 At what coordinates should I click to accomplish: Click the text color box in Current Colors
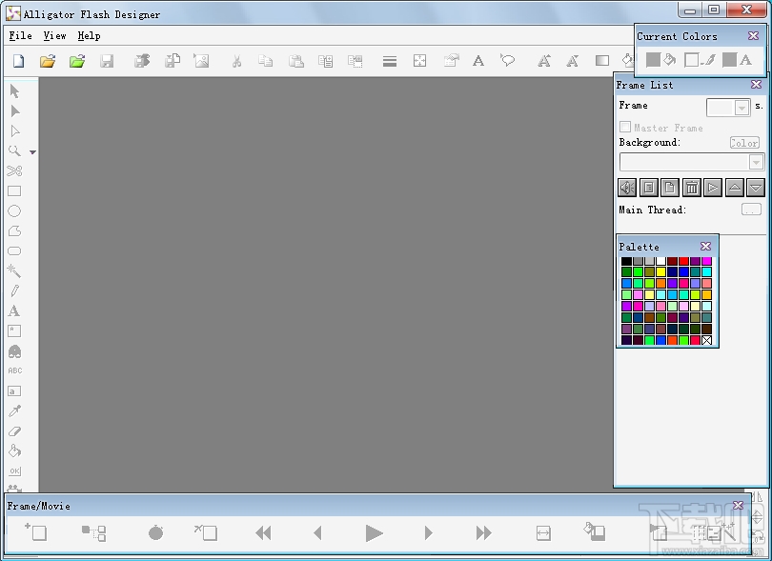coord(729,60)
